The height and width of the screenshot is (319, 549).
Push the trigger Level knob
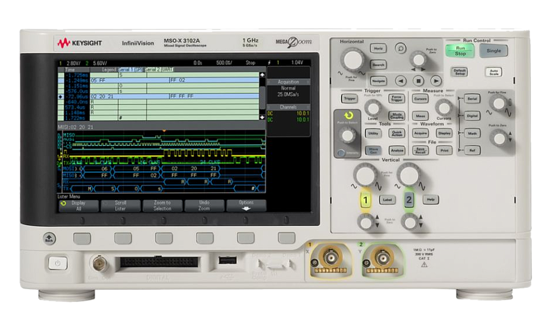[373, 108]
